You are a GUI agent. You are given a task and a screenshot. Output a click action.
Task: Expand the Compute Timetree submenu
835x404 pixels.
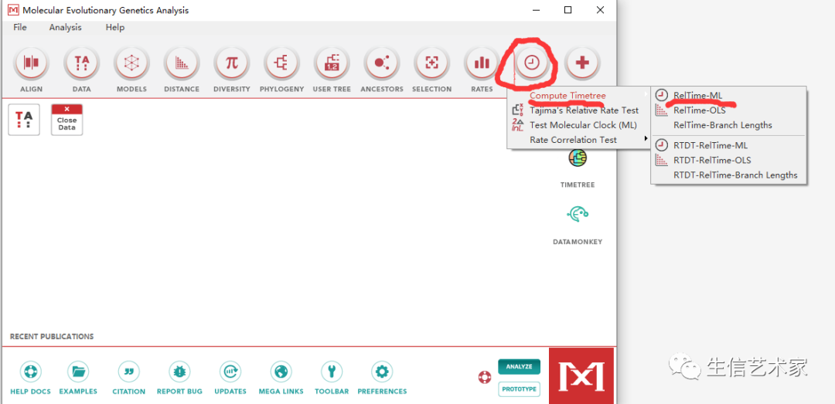579,95
